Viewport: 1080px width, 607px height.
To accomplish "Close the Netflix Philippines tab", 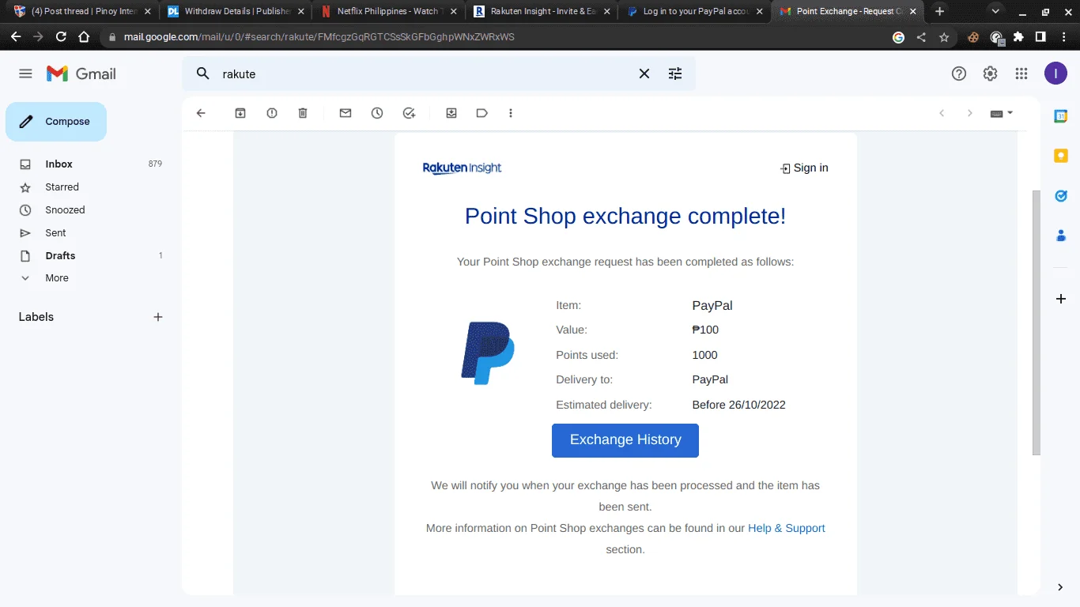I will pos(454,12).
